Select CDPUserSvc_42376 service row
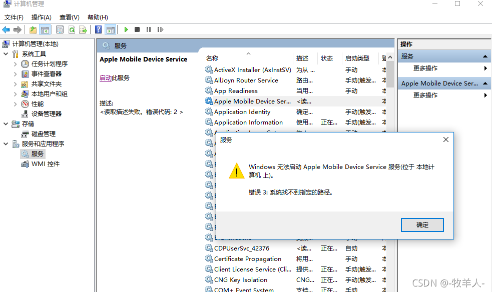This screenshot has height=292, width=492. pos(295,248)
